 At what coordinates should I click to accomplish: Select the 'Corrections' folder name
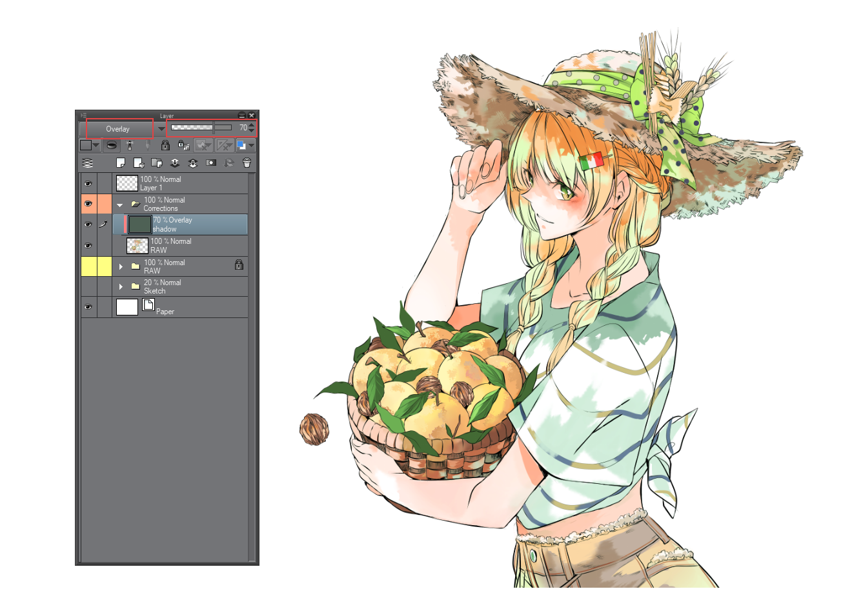[161, 208]
